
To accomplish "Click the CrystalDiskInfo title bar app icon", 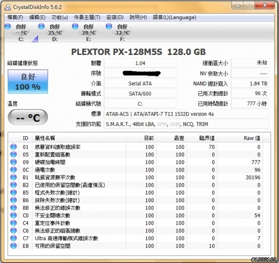I will pyautogui.click(x=8, y=7).
